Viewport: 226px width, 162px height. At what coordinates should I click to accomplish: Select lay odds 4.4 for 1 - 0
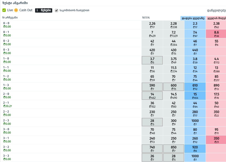click(x=216, y=61)
